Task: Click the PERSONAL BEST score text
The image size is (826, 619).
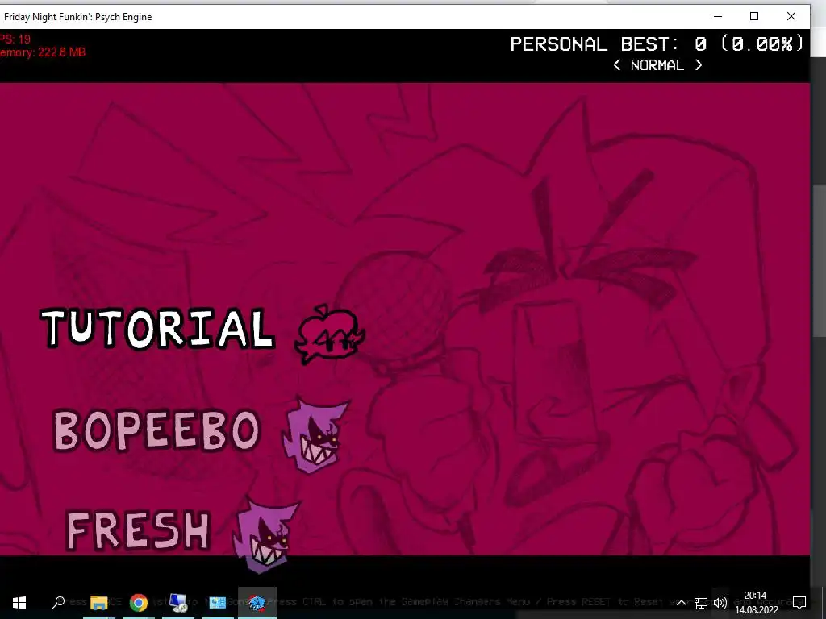Action: (657, 44)
